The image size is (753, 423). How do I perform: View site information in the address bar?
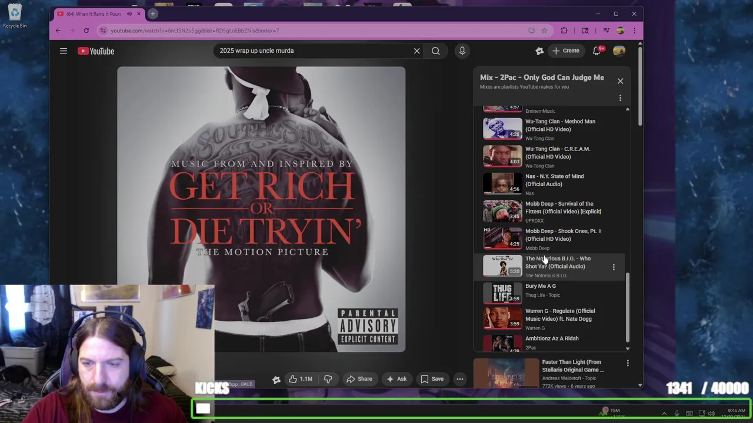click(102, 31)
